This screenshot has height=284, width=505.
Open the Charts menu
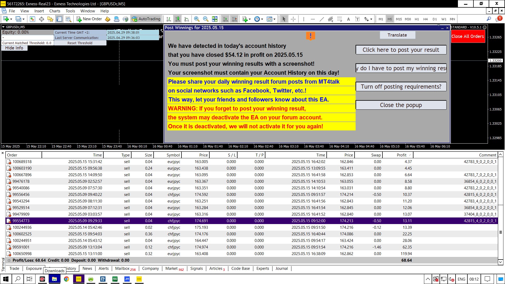pyautogui.click(x=54, y=11)
